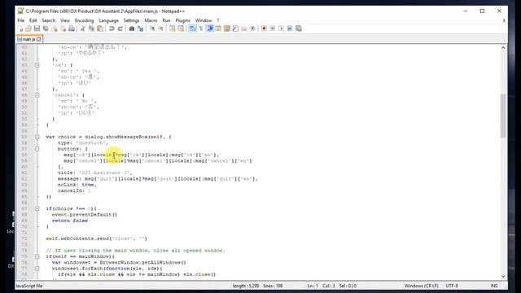The width and height of the screenshot is (521, 293).
Task: Undo the last edit via toolbar
Action: point(112,29)
